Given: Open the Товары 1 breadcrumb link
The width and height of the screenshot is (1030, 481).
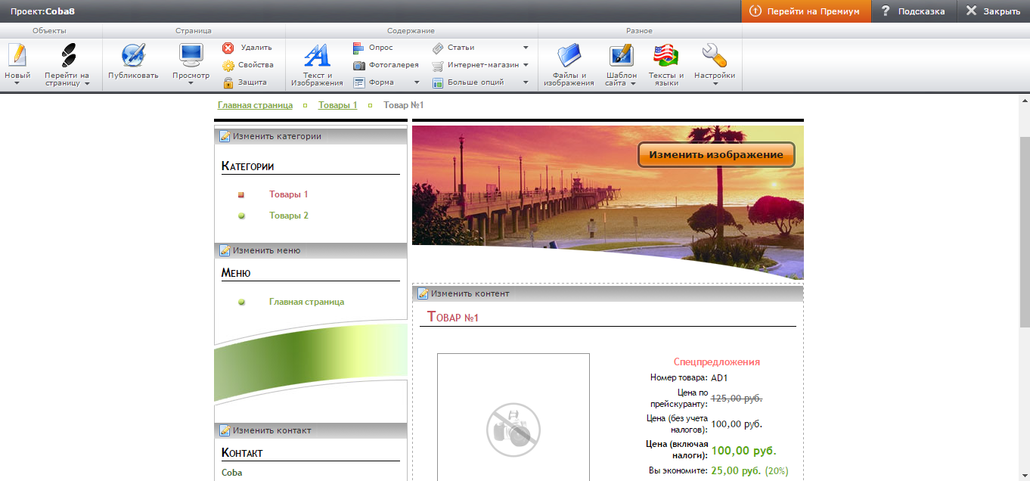Looking at the screenshot, I should click(x=337, y=105).
